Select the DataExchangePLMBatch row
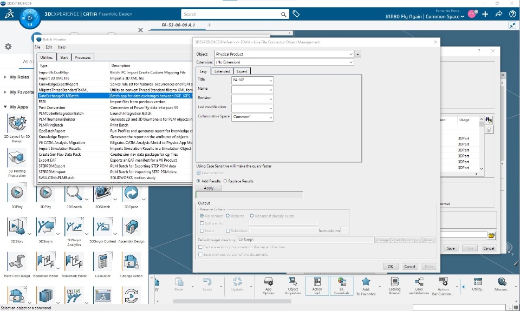The width and height of the screenshot is (520, 311). pos(116,96)
